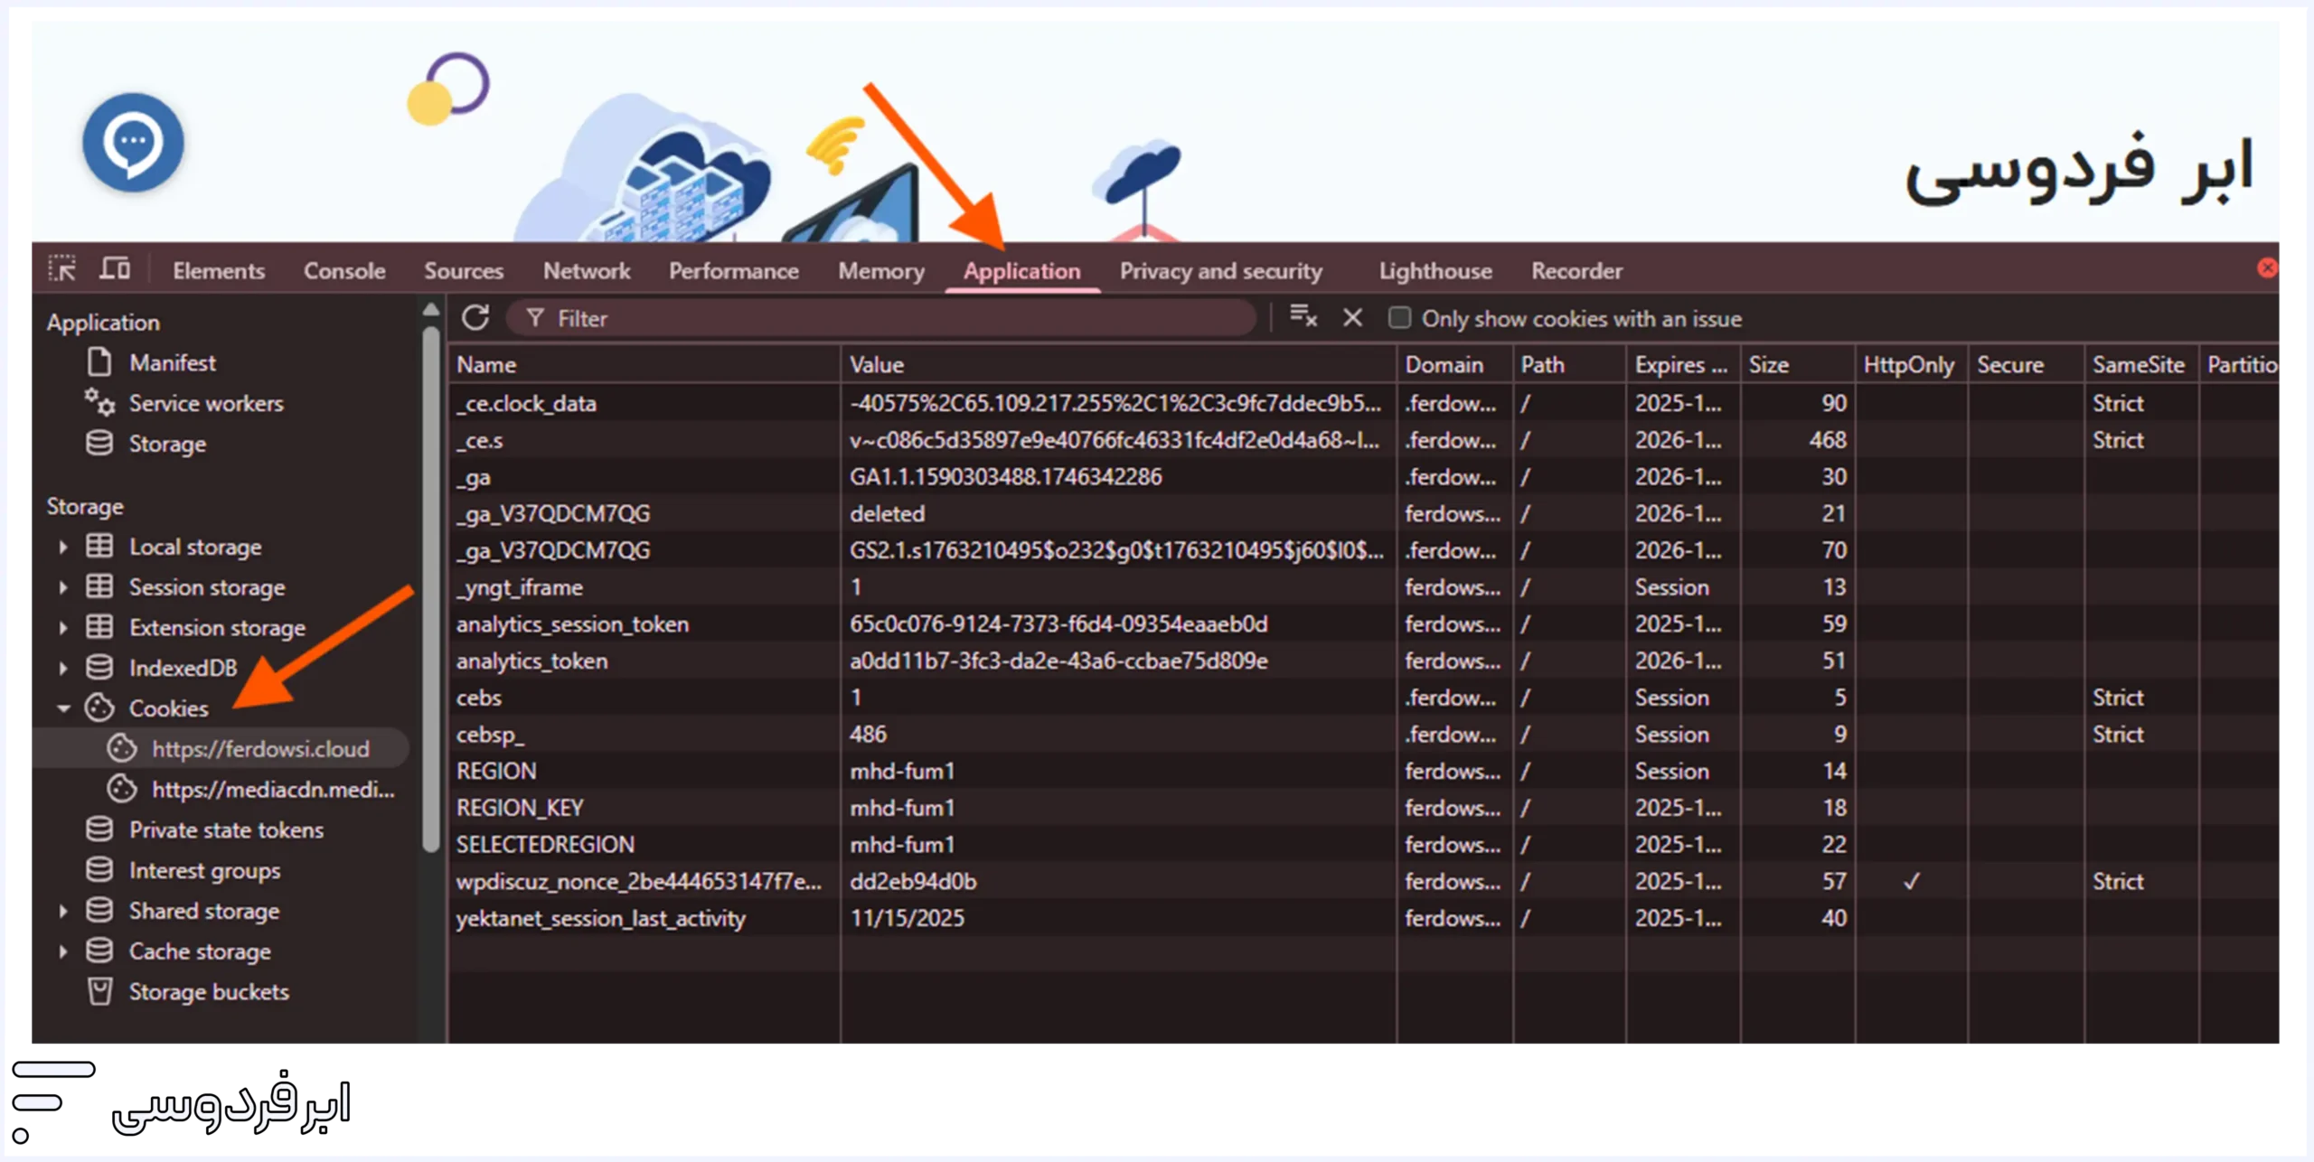Click the refresh cookies icon
The image size is (2314, 1162).
[x=475, y=318]
